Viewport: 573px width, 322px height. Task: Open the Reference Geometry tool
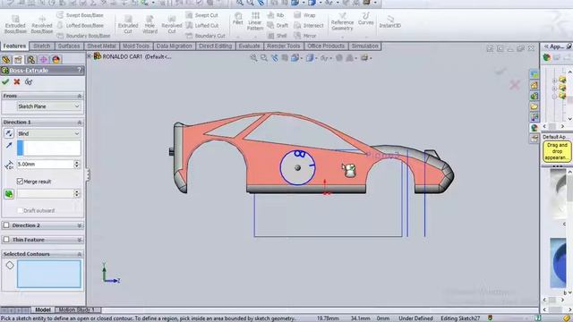[342, 21]
